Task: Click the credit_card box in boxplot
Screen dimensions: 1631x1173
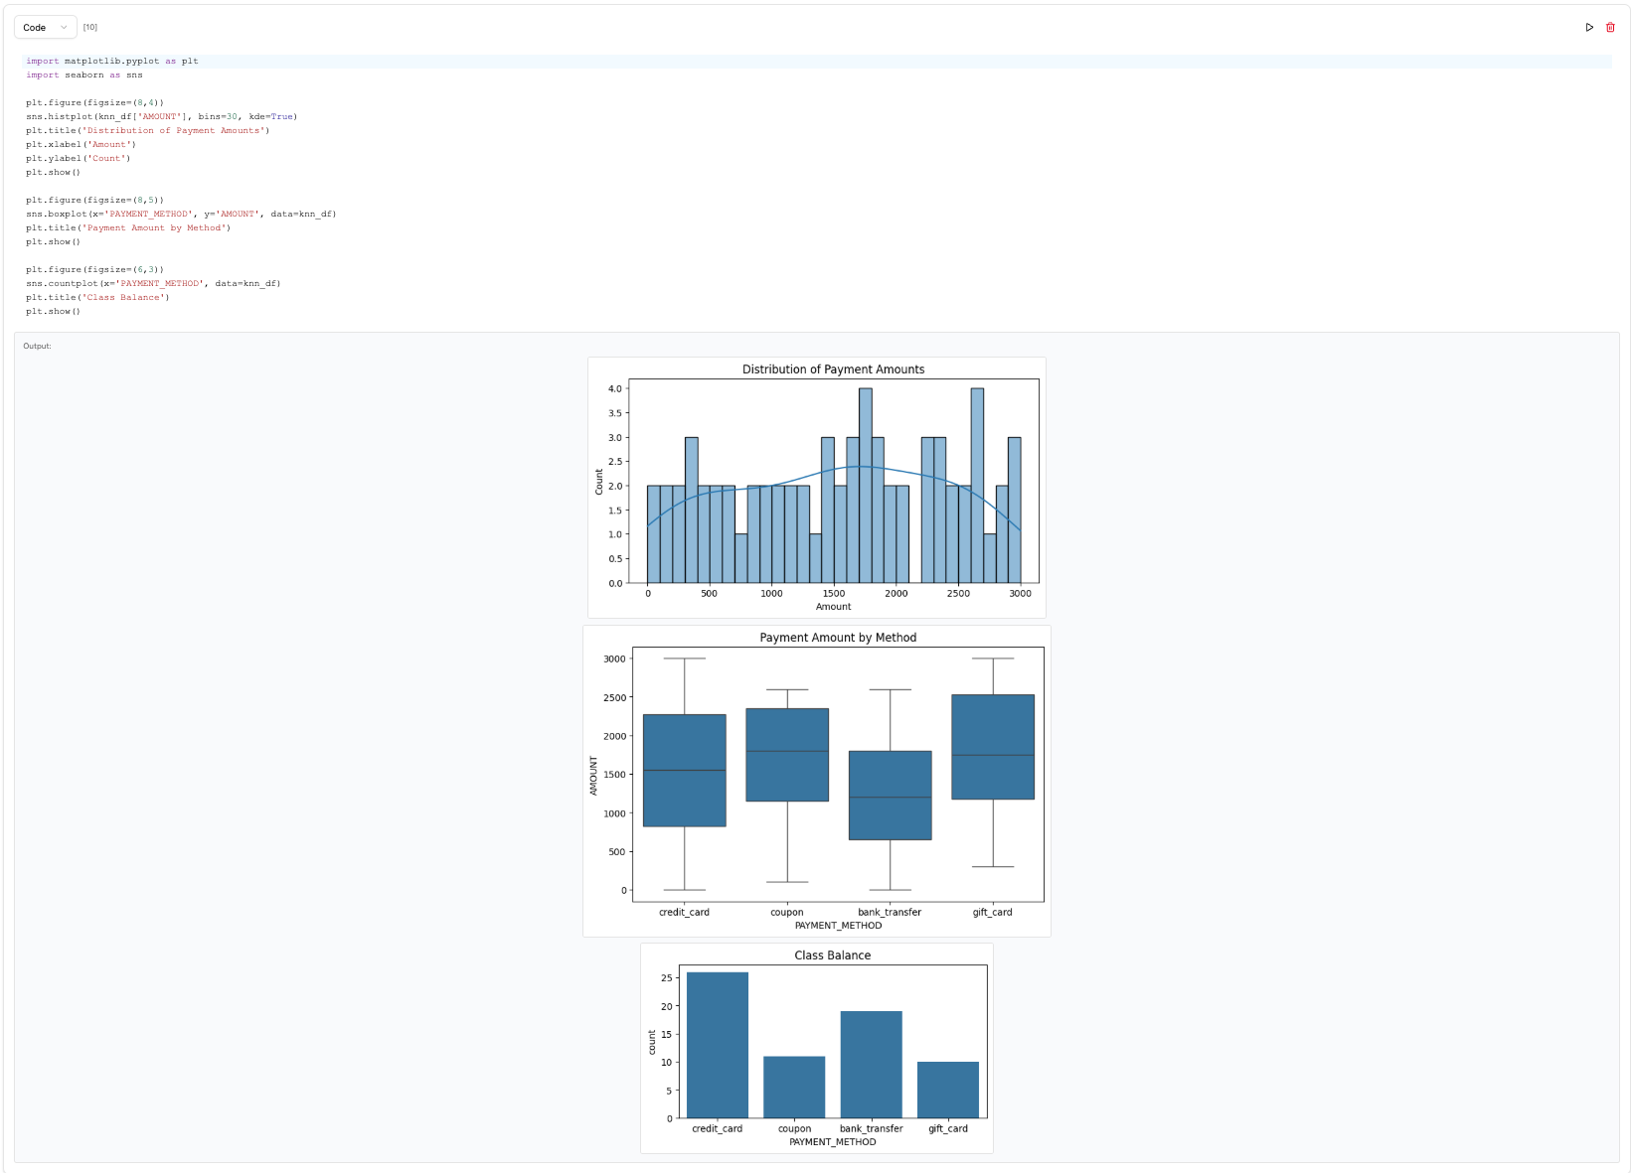Action: 684,770
